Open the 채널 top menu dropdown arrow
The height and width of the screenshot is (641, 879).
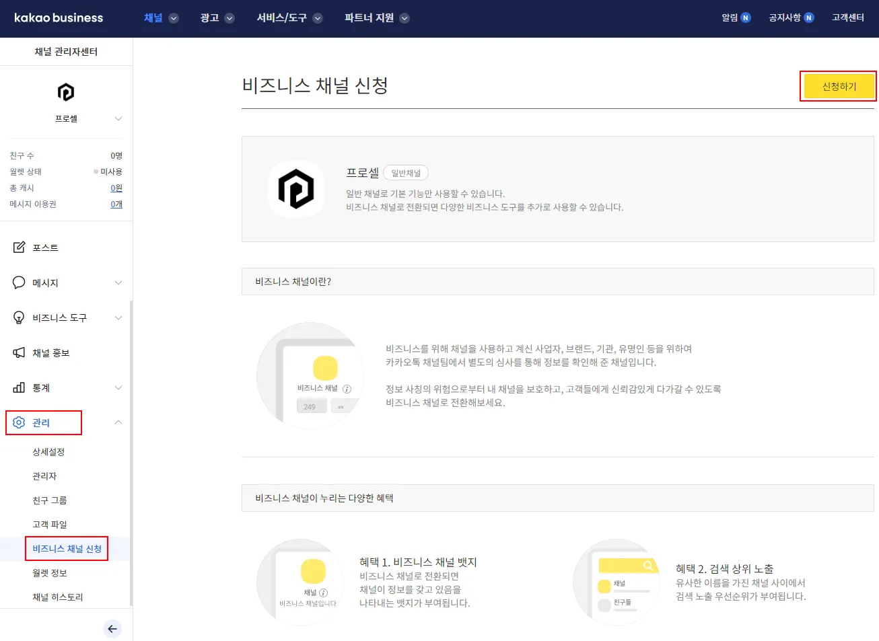(x=174, y=18)
